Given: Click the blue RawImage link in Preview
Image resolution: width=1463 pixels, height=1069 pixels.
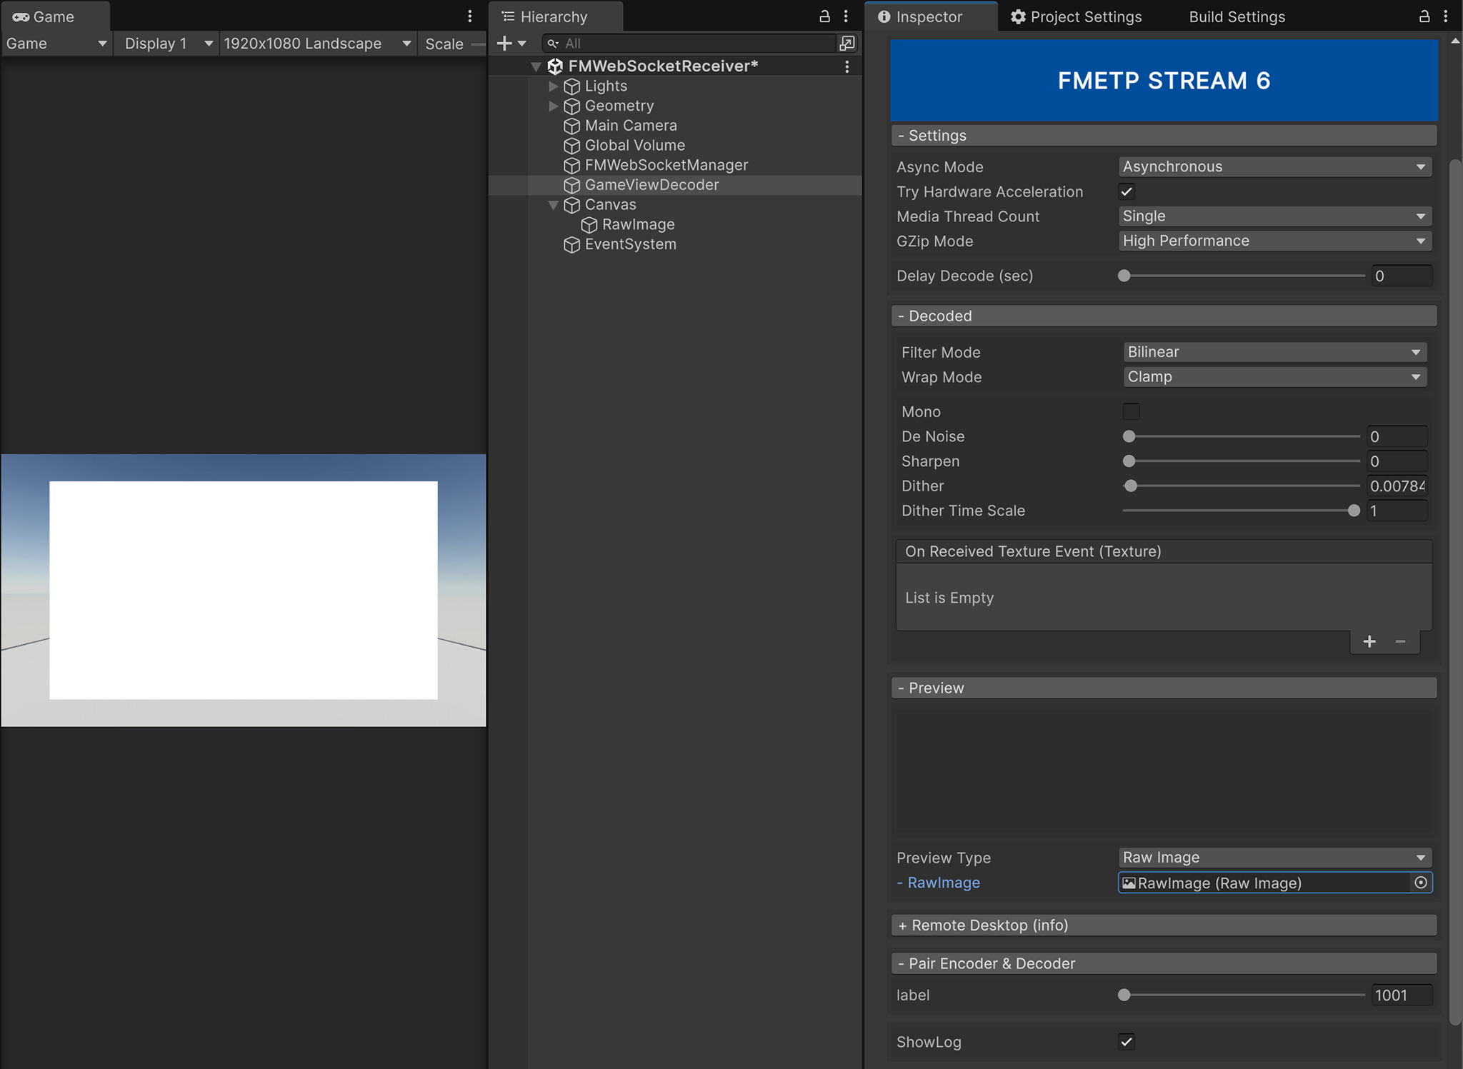Looking at the screenshot, I should pos(943,883).
